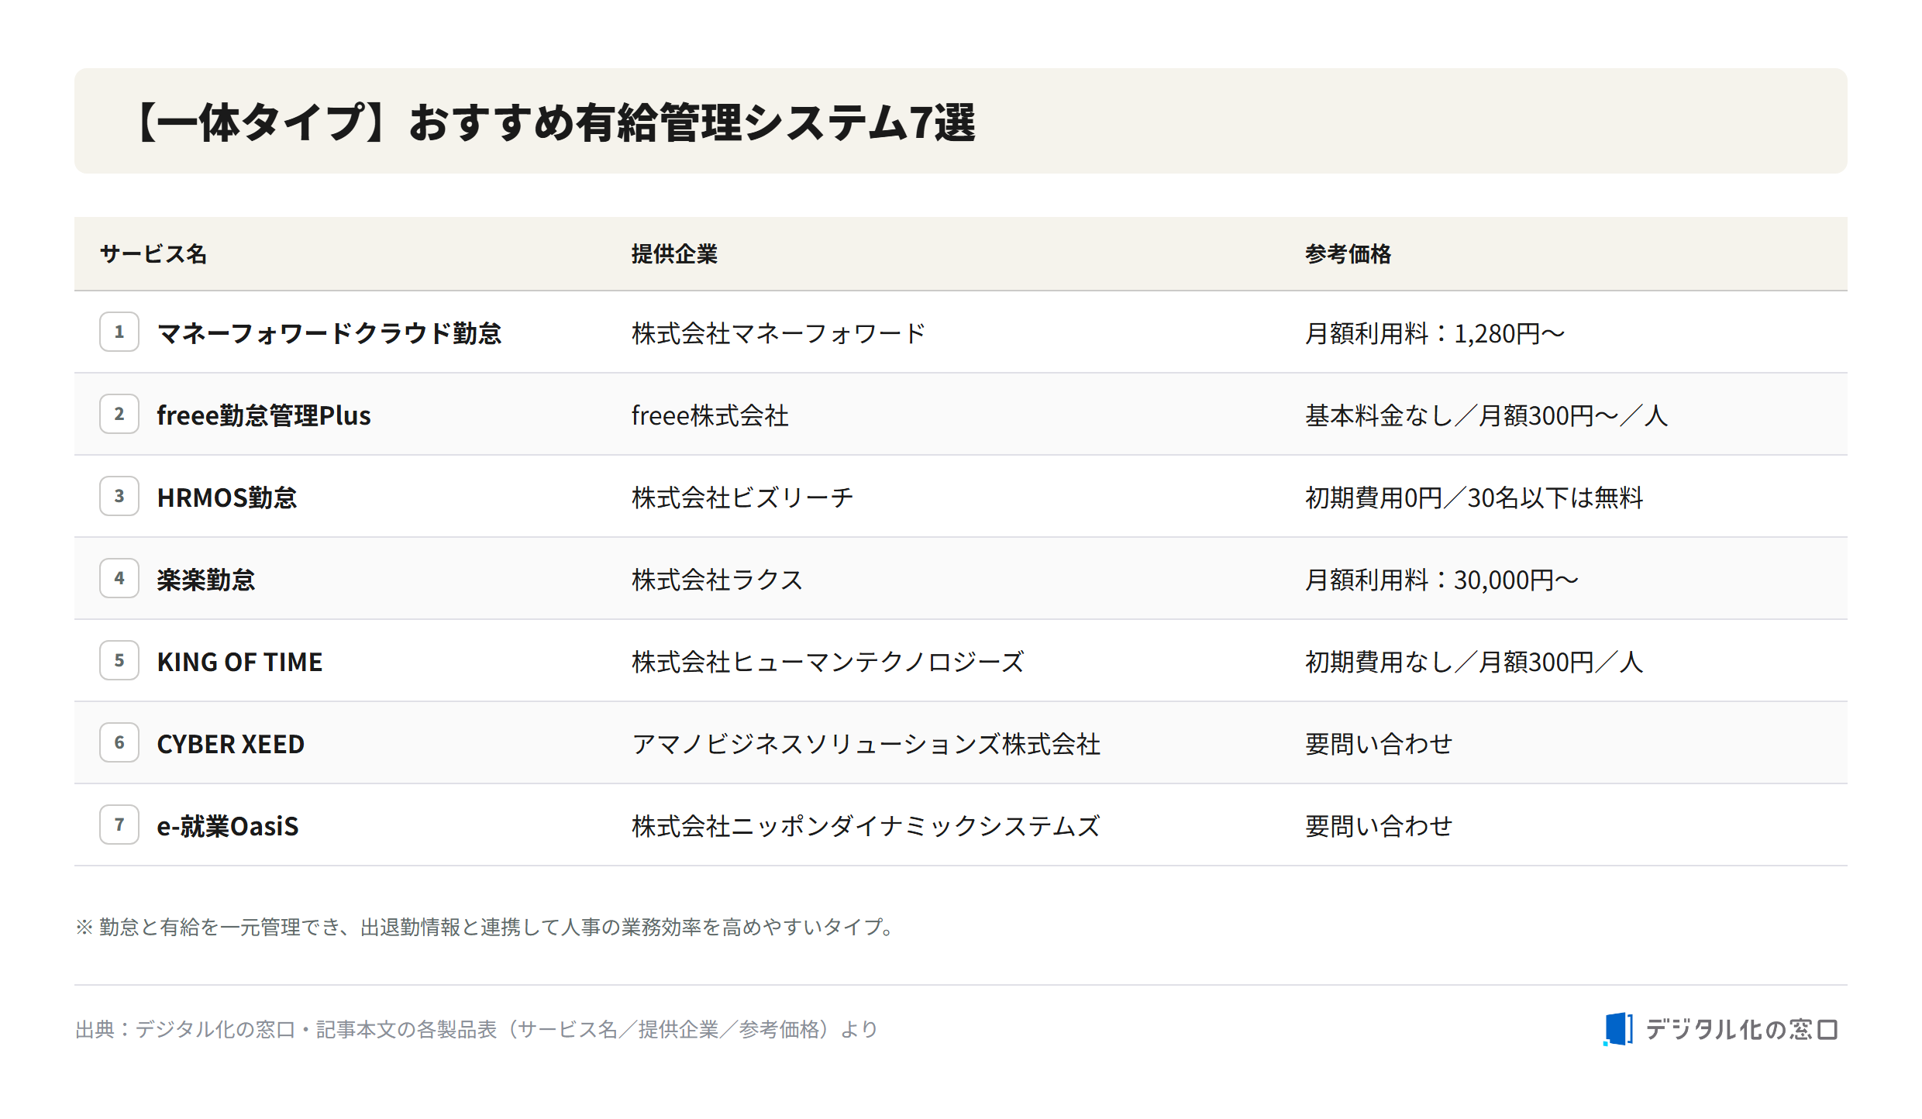Click the rank 6 number badge

(x=119, y=742)
